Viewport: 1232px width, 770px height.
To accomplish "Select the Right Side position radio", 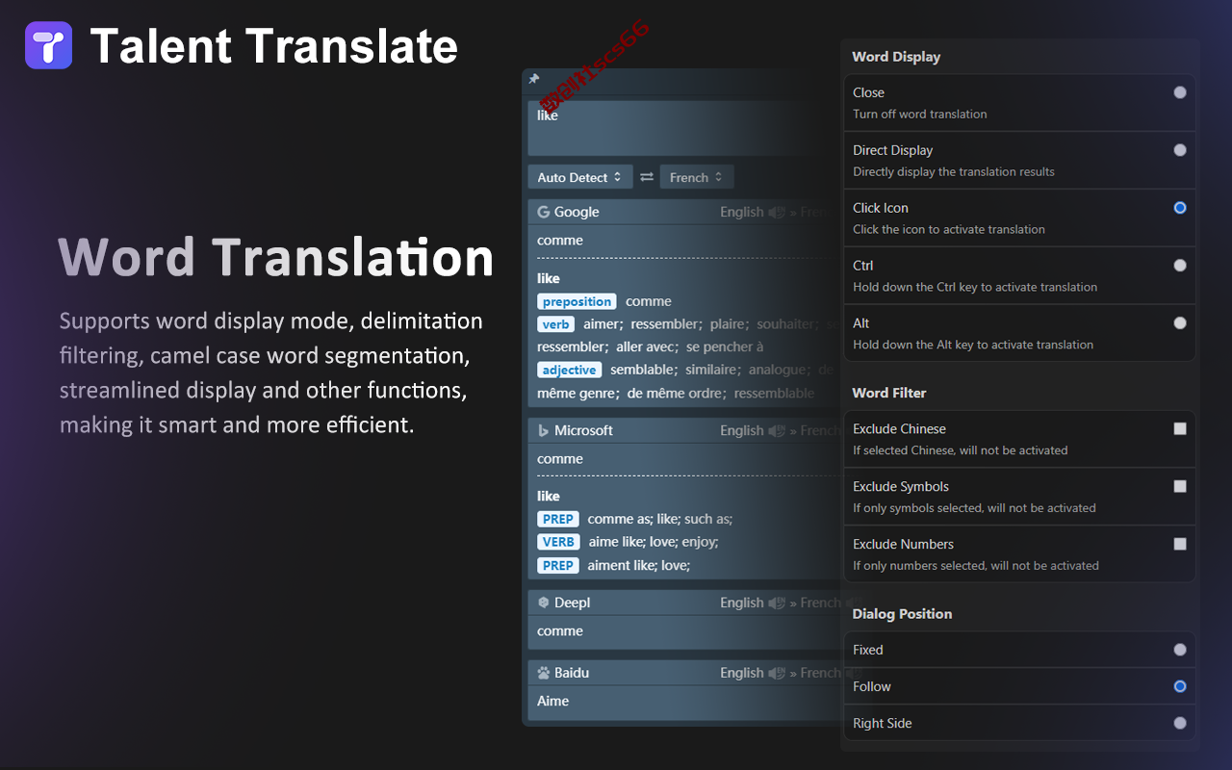I will 1180,723.
